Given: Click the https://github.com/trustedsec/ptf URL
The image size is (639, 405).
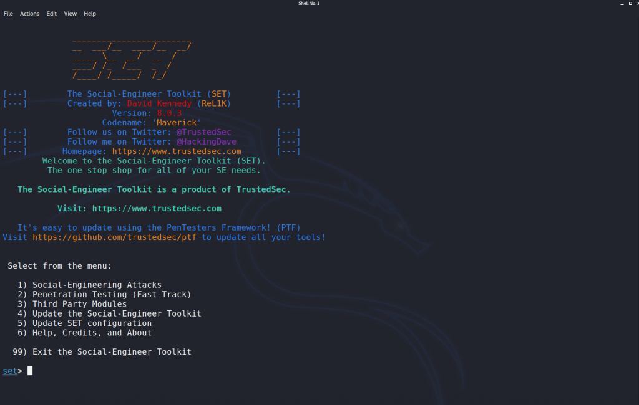Looking at the screenshot, I should click(114, 237).
